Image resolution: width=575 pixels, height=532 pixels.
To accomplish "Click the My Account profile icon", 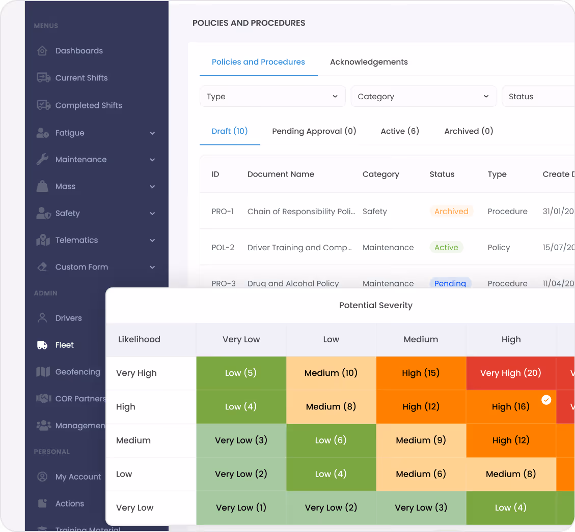I will (x=43, y=477).
